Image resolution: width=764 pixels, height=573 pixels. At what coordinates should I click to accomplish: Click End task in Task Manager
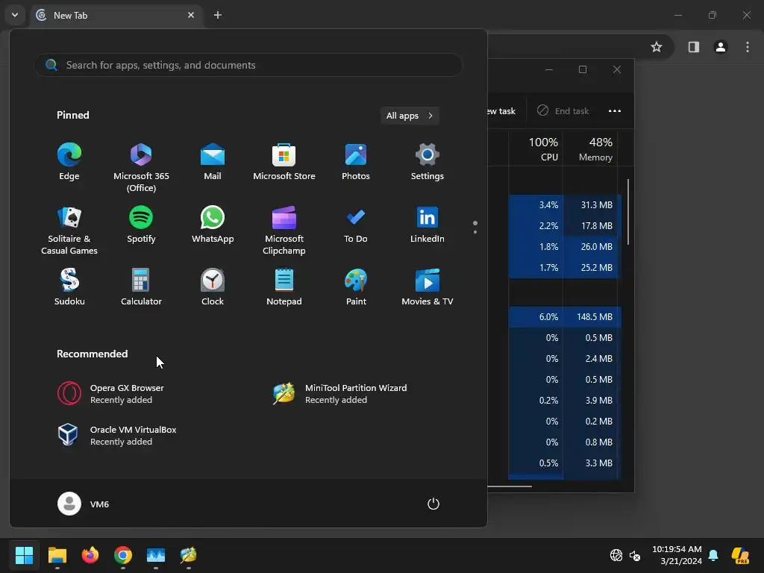[x=563, y=110]
